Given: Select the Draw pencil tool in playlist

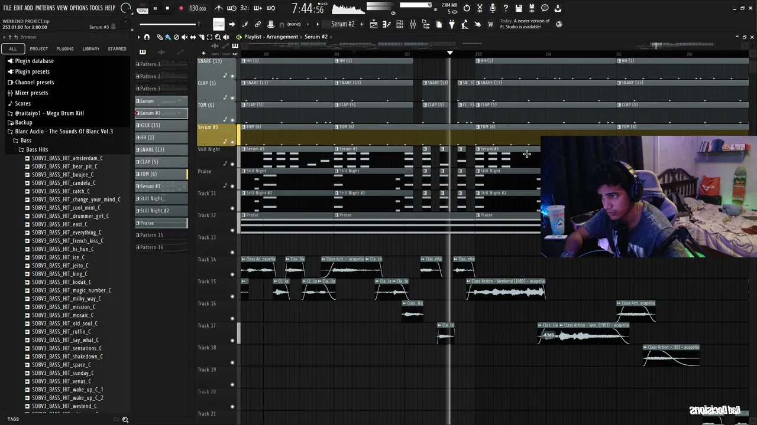Looking at the screenshot, I should [160, 37].
